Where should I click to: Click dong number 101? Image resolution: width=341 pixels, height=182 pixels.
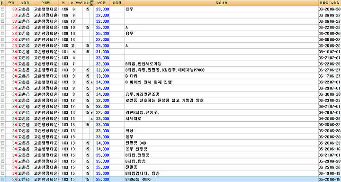64,52
